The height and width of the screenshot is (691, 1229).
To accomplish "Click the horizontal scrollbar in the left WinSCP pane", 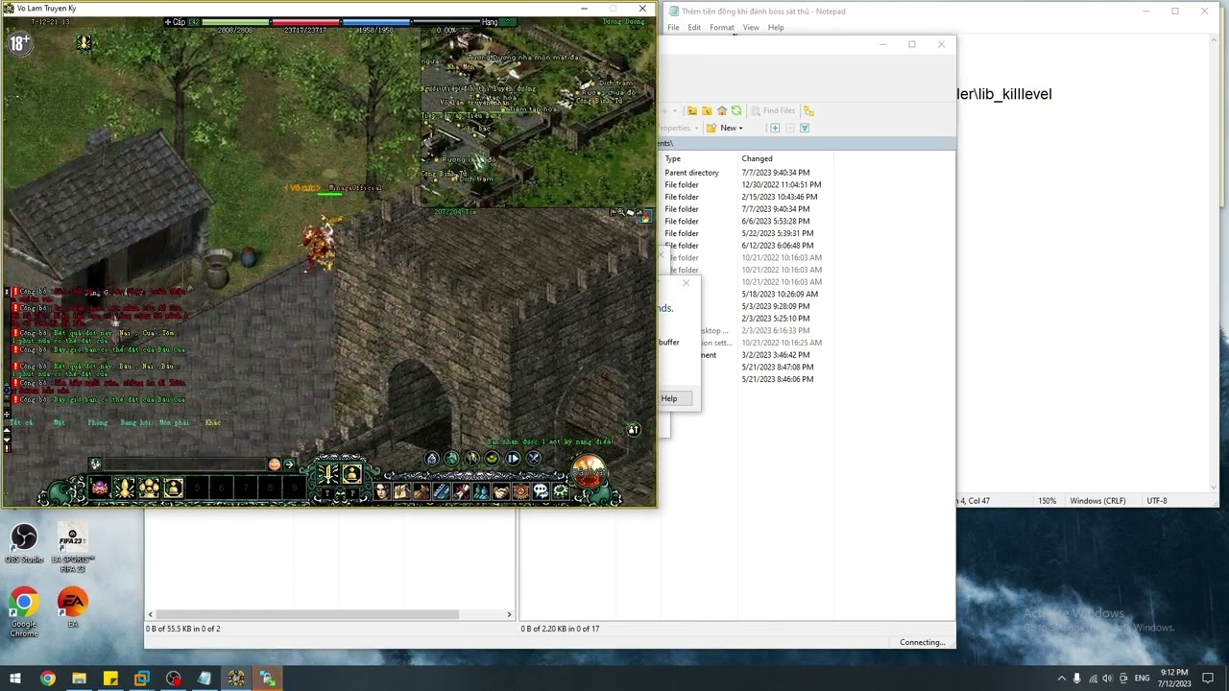I will (x=307, y=614).
